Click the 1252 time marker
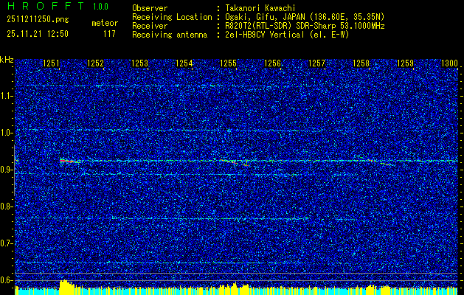Image resolution: width=464 pixels, height=295 pixels. click(96, 63)
